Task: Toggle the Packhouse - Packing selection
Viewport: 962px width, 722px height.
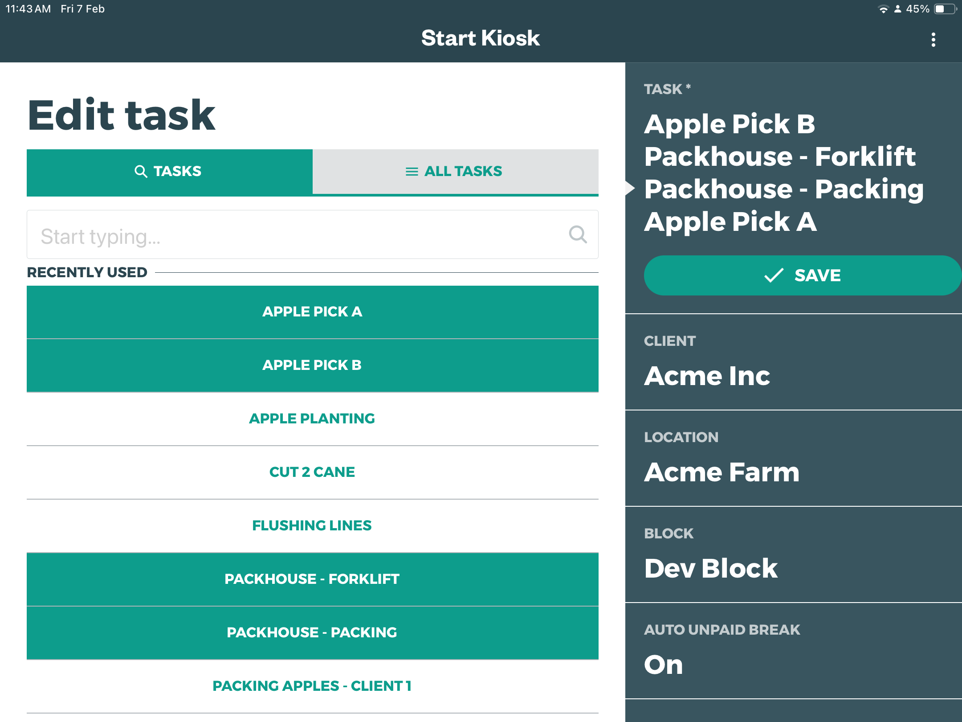Action: pos(312,632)
